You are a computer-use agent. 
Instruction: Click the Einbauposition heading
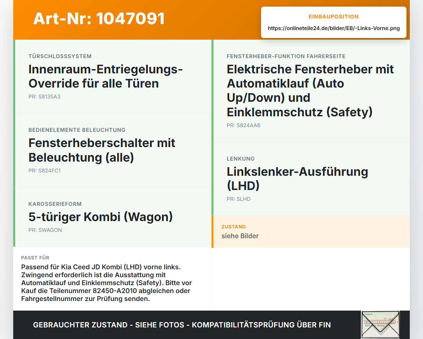coord(334,17)
